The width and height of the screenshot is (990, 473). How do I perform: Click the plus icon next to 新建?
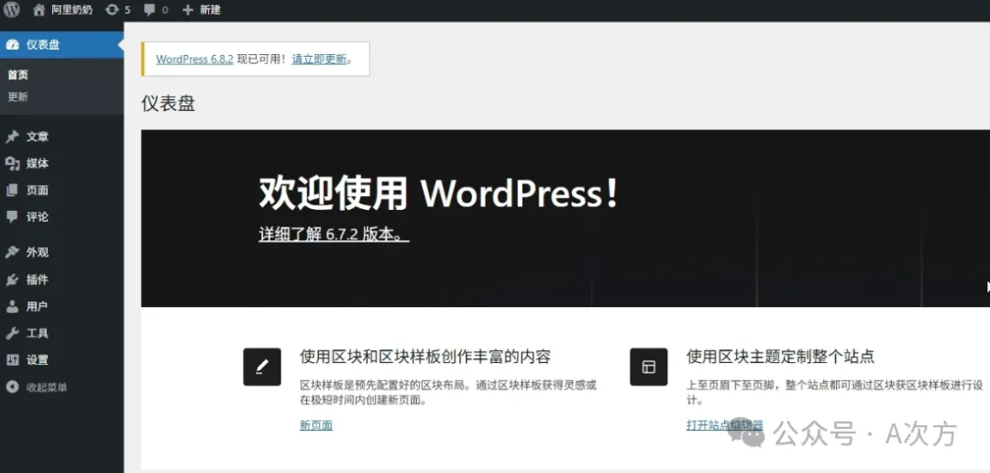point(188,10)
